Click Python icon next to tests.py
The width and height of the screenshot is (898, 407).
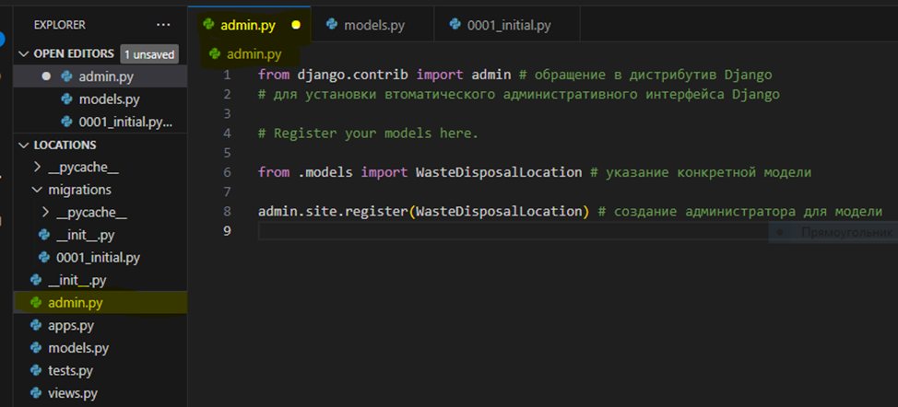coord(36,371)
